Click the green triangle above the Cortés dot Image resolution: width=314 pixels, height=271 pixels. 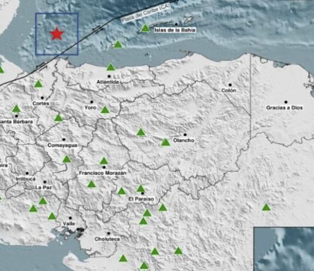click(38, 84)
